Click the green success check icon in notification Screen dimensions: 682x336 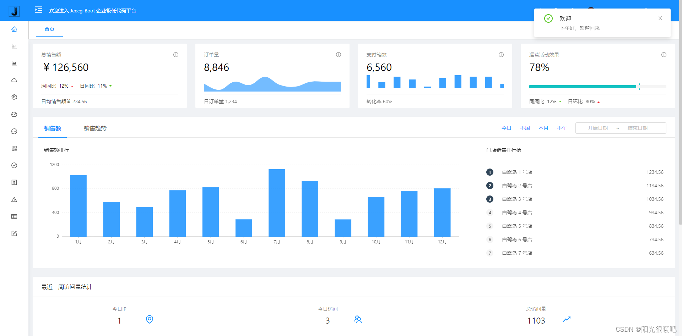[548, 18]
